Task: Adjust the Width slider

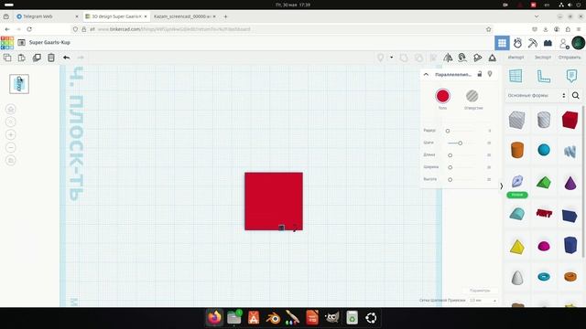Action: 461,167
